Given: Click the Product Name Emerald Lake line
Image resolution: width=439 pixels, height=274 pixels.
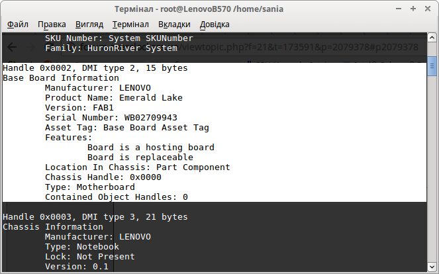Looking at the screenshot, I should 114,98.
